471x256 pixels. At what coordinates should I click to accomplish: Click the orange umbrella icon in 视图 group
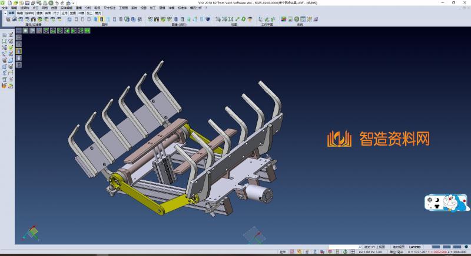click(251, 19)
